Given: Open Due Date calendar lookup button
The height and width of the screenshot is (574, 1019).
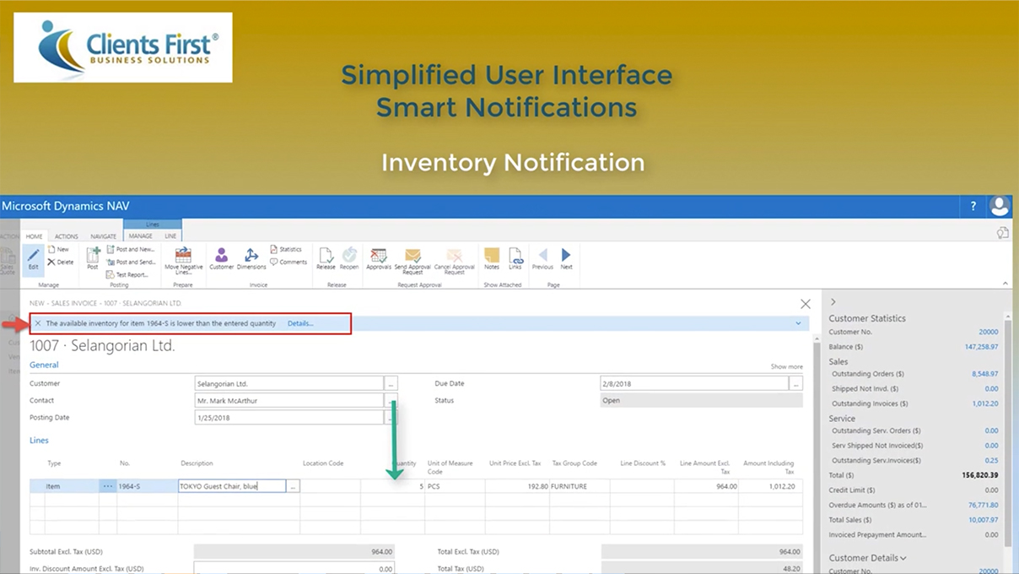Looking at the screenshot, I should [795, 383].
